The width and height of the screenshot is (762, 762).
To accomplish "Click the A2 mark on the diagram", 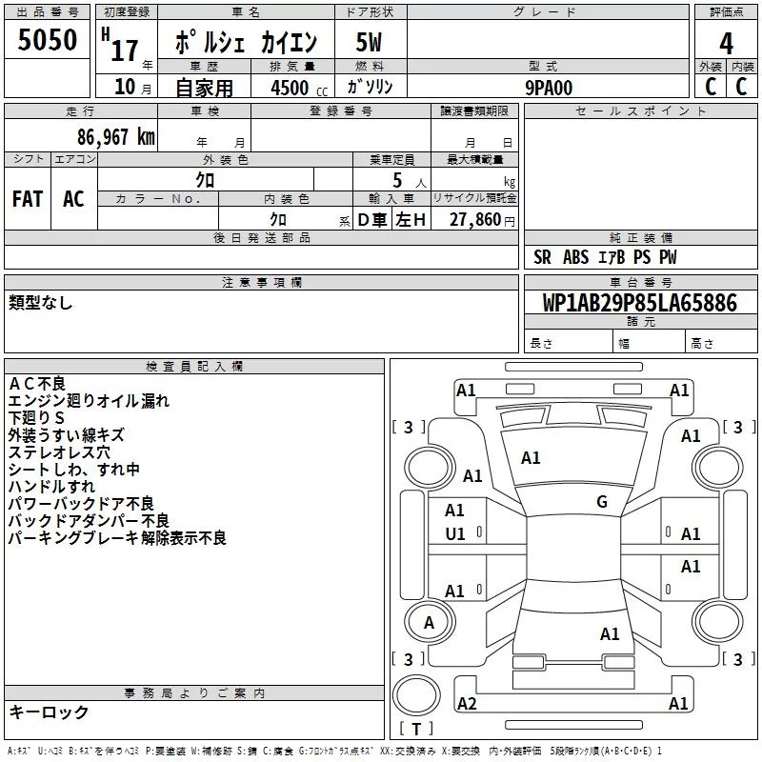I will point(467,703).
